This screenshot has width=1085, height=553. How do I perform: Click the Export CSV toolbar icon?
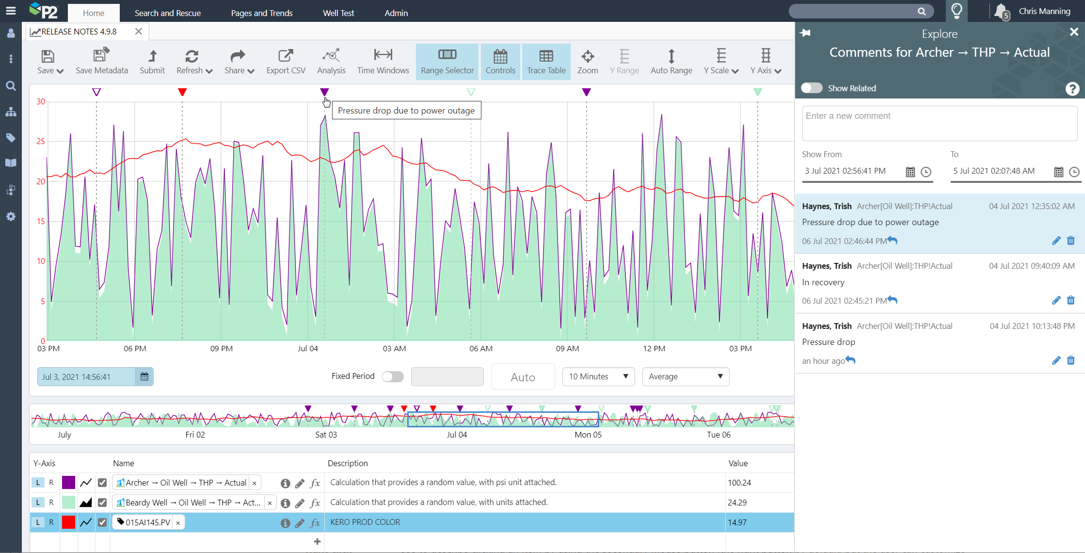[286, 61]
